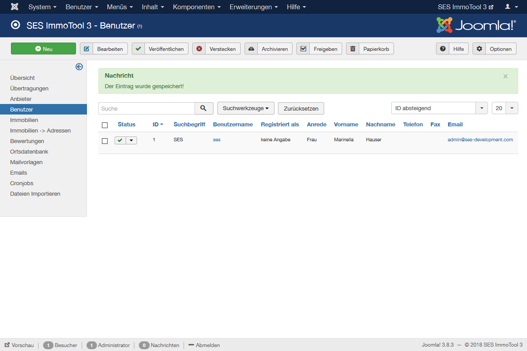
Task: Sort the table by Email column
Action: [455, 125]
